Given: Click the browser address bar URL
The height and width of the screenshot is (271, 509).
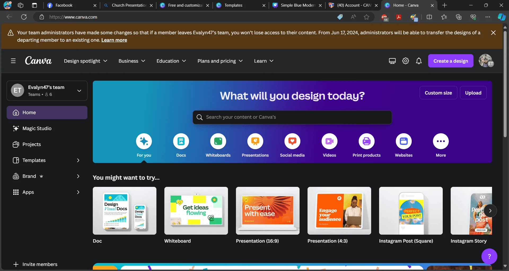Looking at the screenshot, I should 73,17.
